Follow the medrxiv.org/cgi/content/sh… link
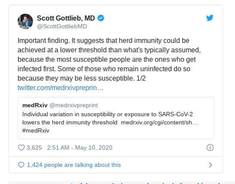The width and height of the screenshot is (235, 184). (159, 123)
